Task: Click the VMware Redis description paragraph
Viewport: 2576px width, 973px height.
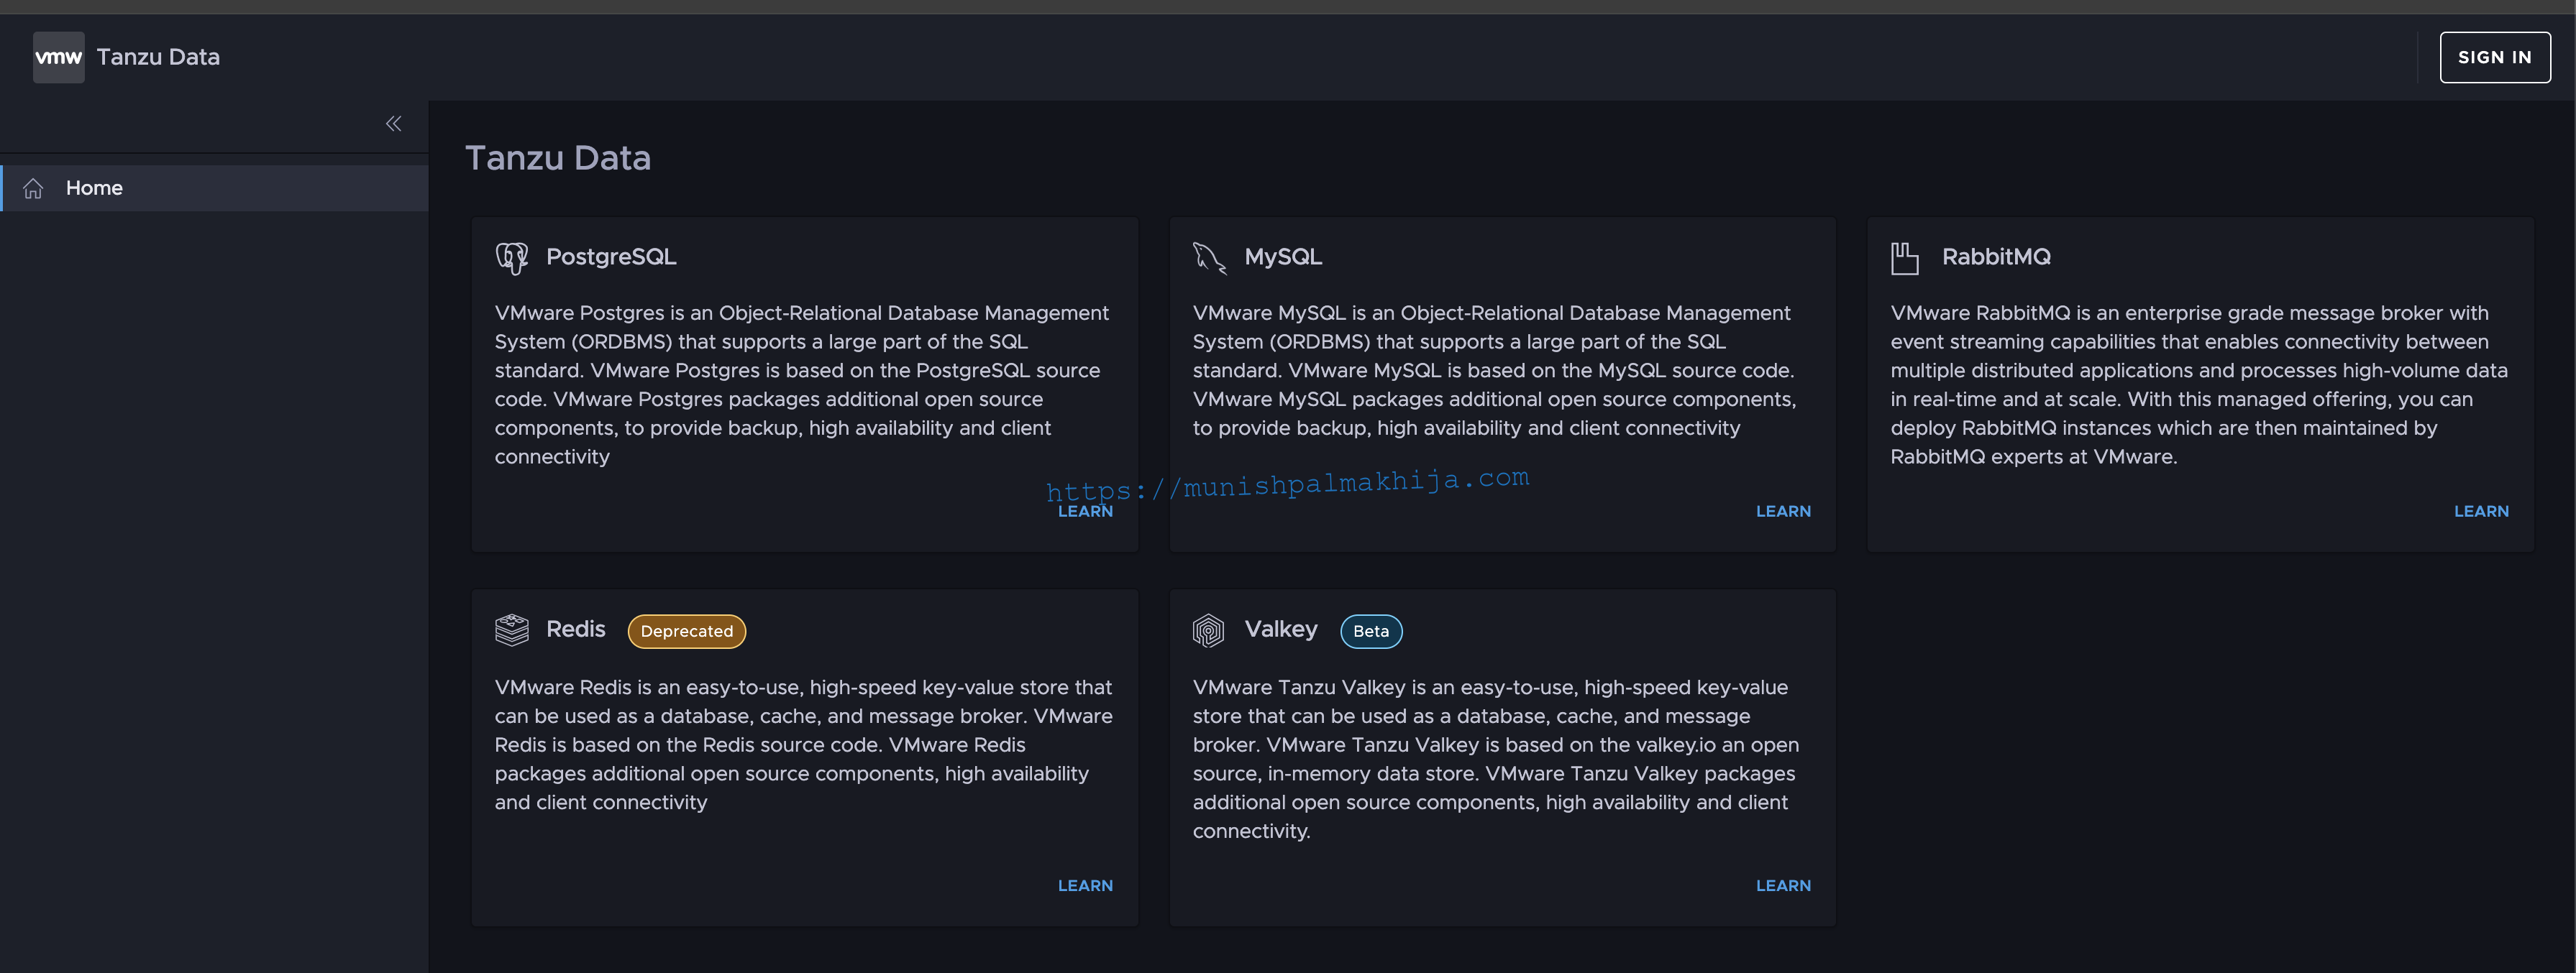Action: [803, 745]
